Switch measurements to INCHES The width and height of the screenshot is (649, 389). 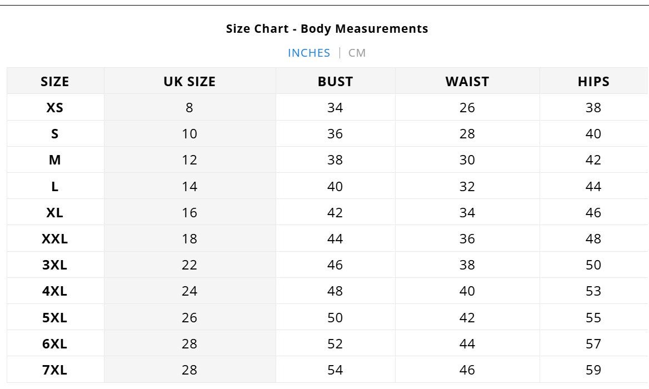coord(309,53)
